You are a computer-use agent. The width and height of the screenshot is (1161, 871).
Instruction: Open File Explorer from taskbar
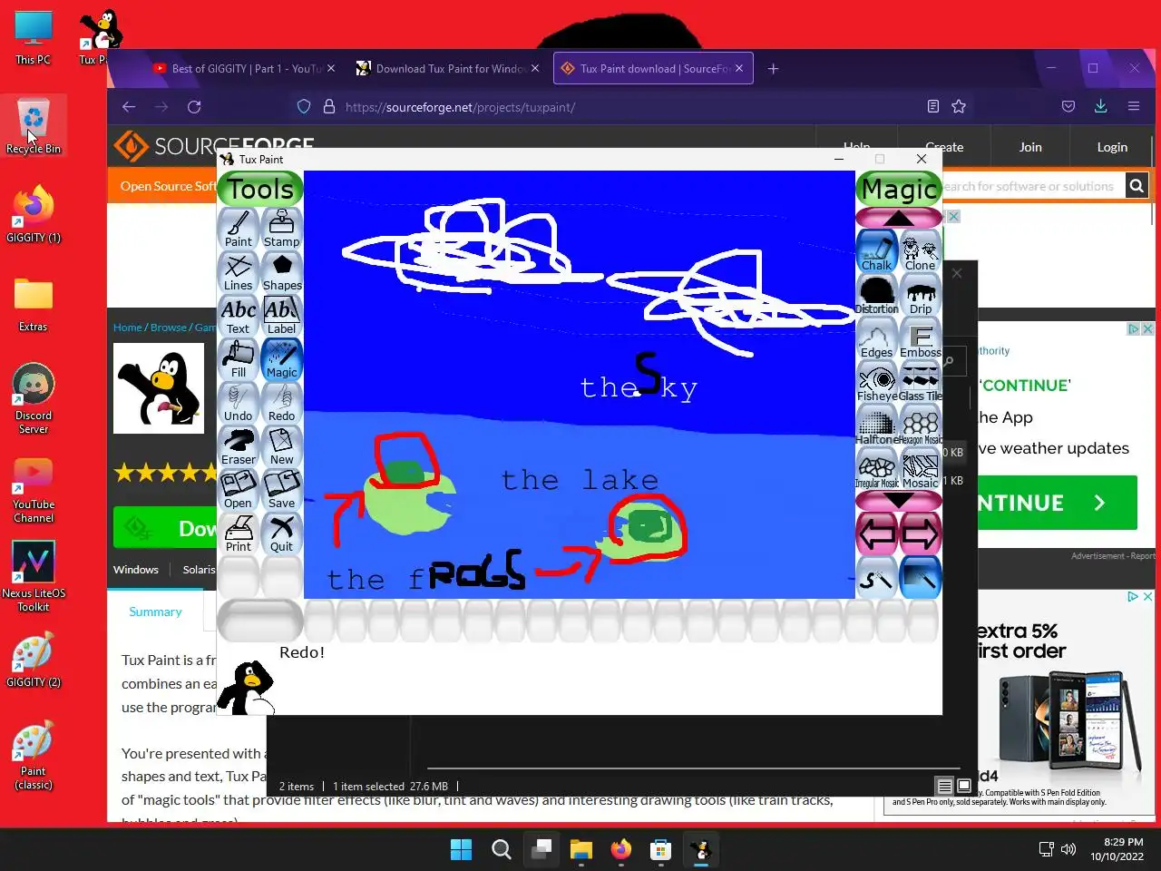pos(580,849)
